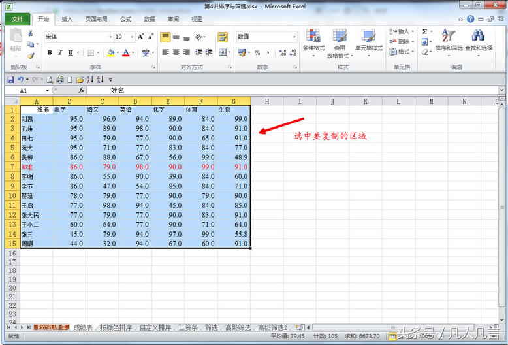Click the insert function fx icon
Image resolution: width=508 pixels, height=345 pixels.
tap(81, 90)
